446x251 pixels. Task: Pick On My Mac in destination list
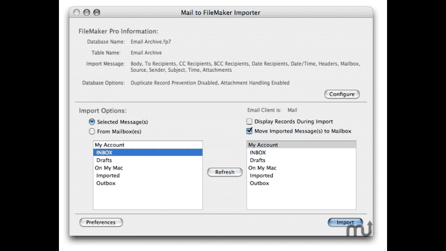tap(301, 168)
